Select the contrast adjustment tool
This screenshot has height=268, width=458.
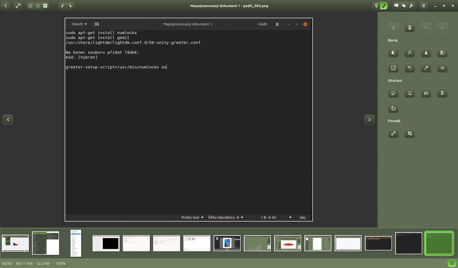[393, 53]
